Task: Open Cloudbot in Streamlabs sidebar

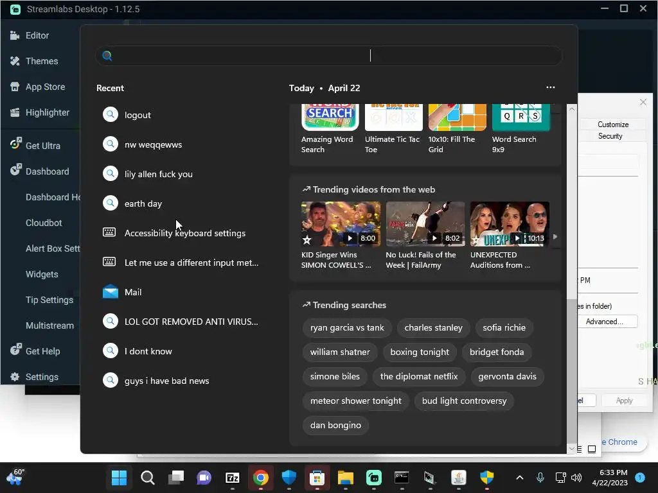Action: click(44, 223)
